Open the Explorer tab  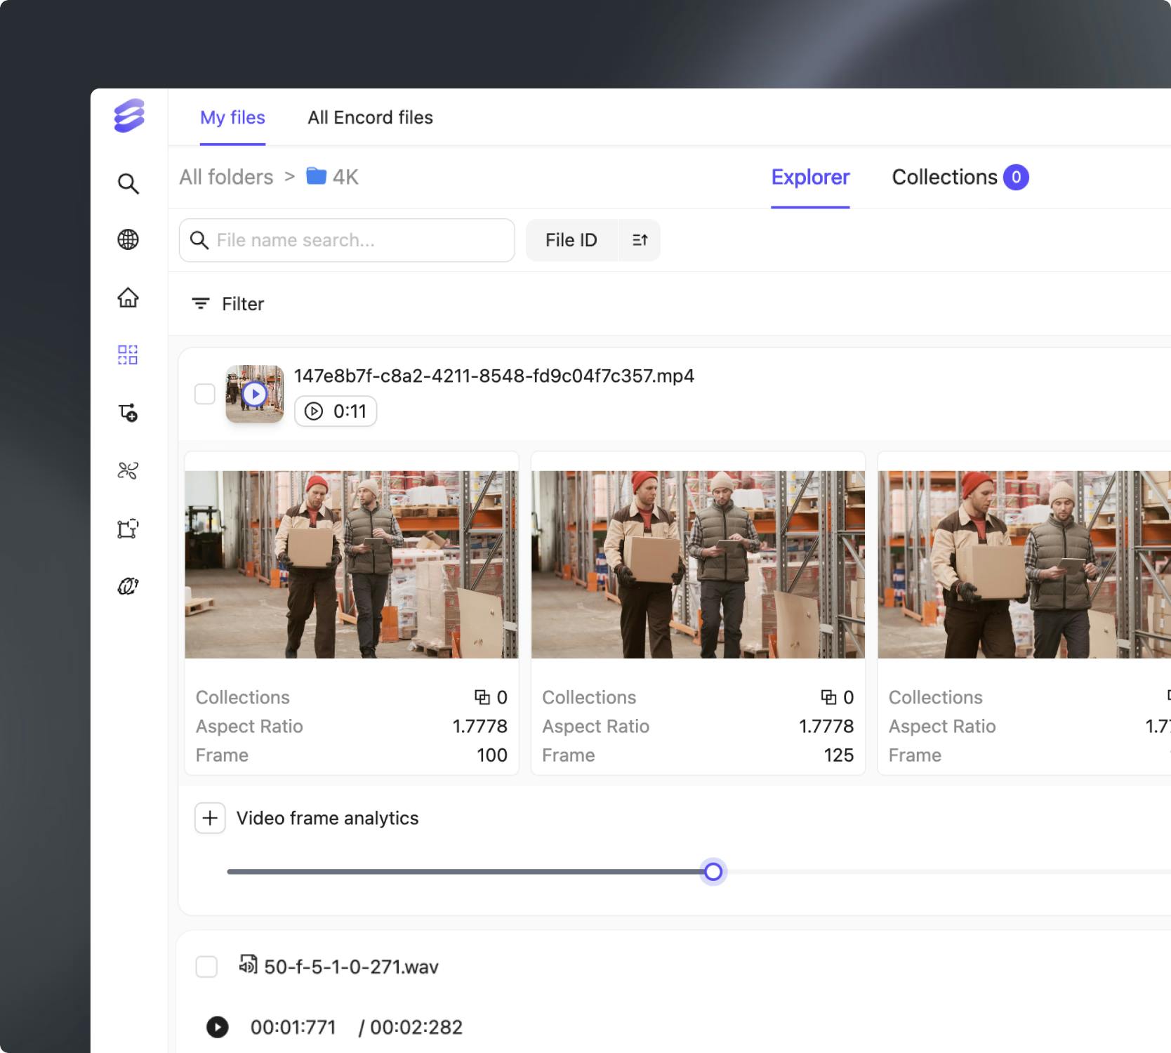[810, 177]
